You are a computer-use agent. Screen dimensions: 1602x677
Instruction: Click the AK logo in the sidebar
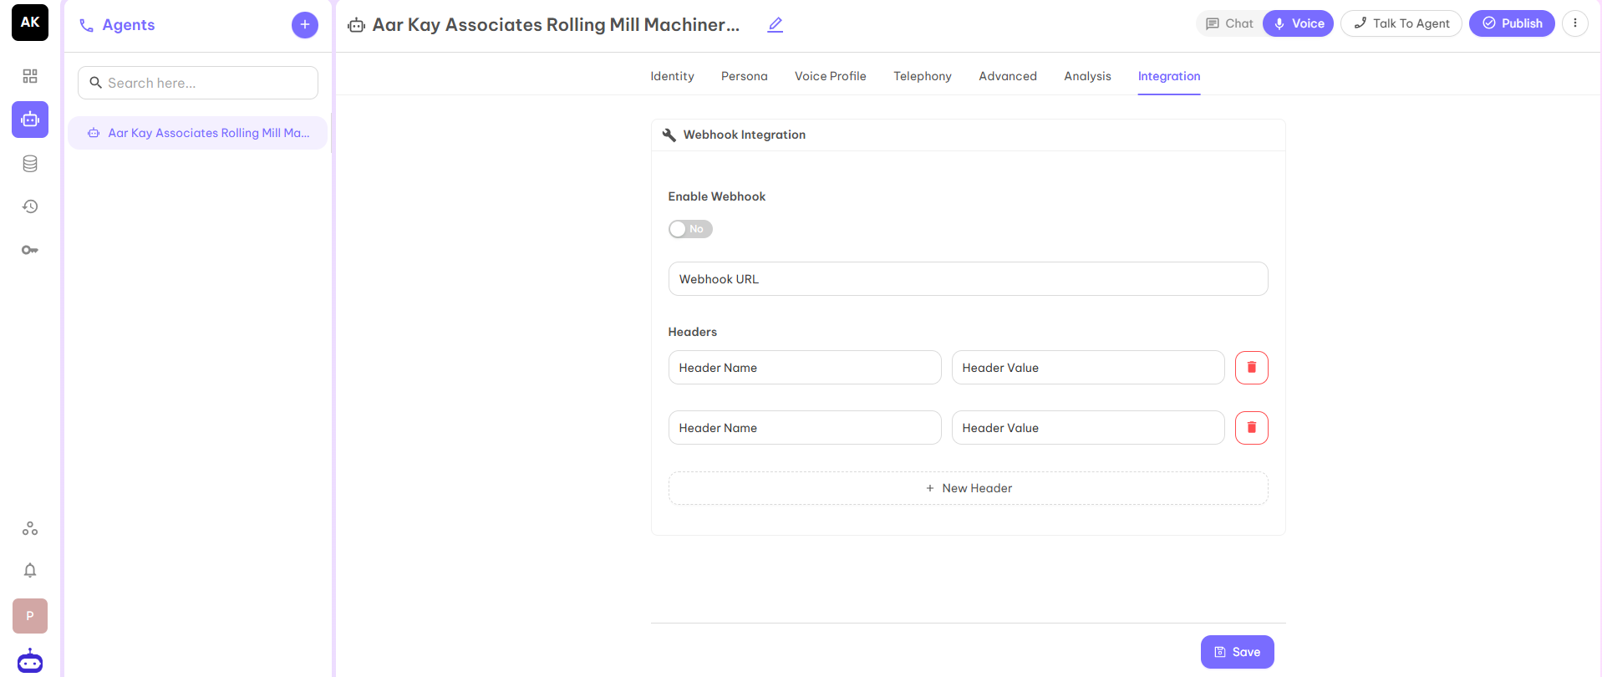[30, 23]
